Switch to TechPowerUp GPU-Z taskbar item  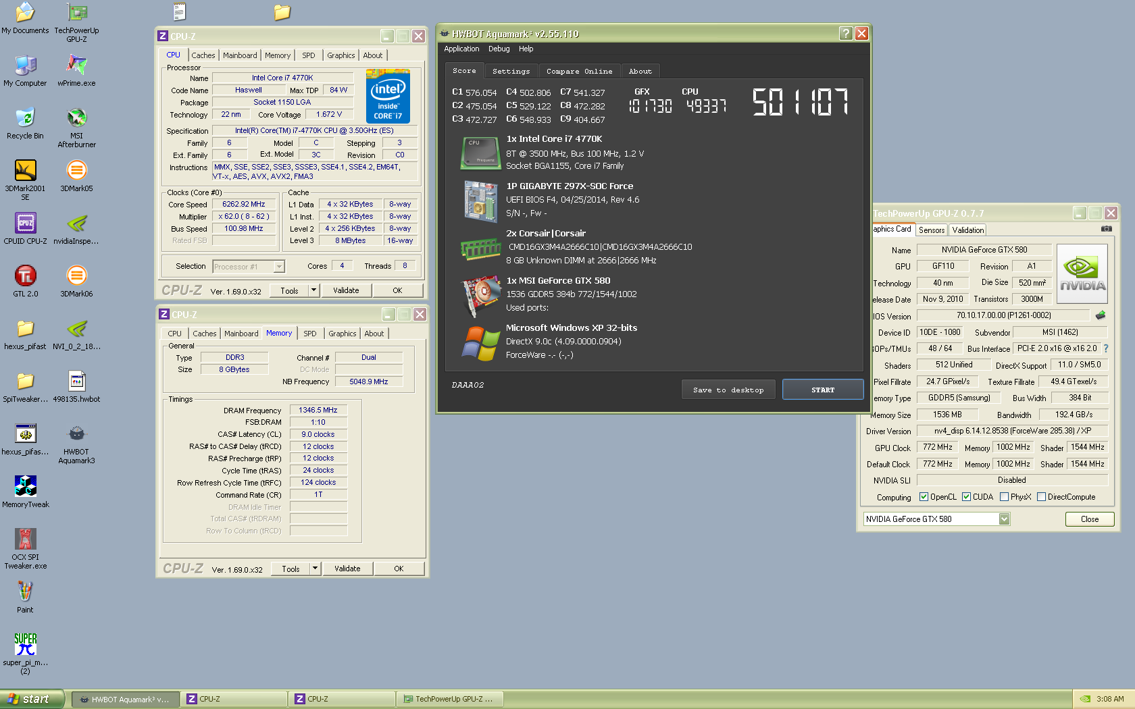(x=449, y=699)
